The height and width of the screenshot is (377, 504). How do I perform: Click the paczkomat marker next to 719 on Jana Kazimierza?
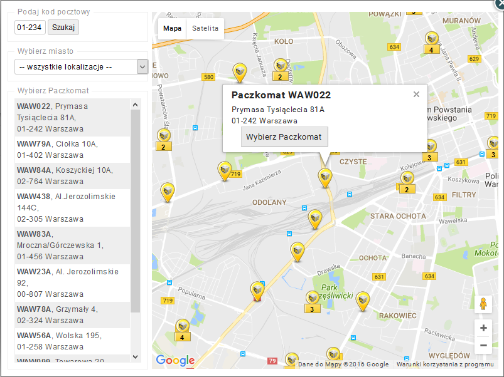[x=225, y=171]
